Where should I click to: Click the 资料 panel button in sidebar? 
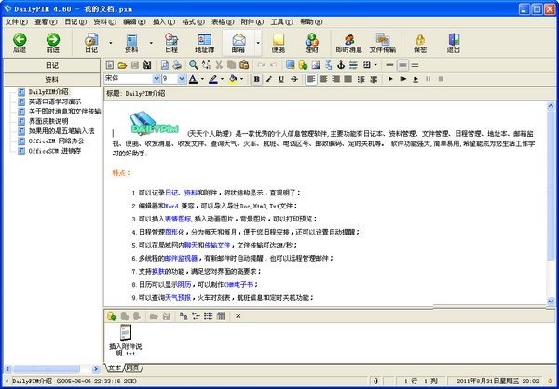pyautogui.click(x=52, y=79)
